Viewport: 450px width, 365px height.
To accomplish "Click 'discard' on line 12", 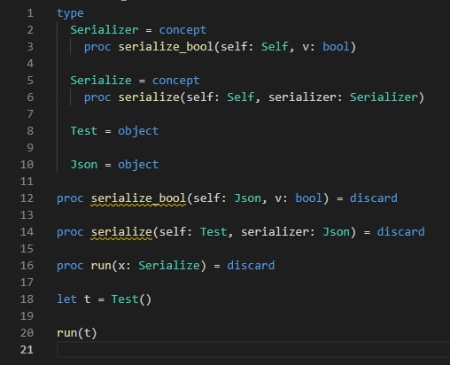I will [374, 198].
